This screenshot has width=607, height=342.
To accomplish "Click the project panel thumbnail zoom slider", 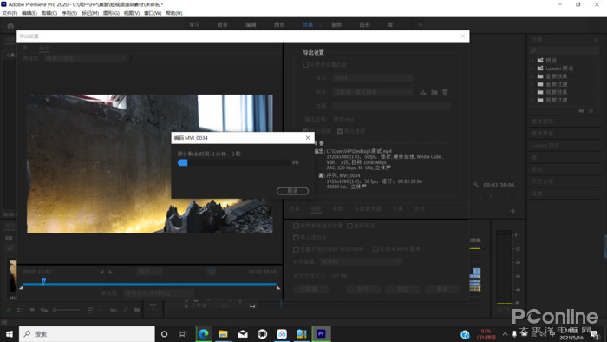I will click(67, 310).
